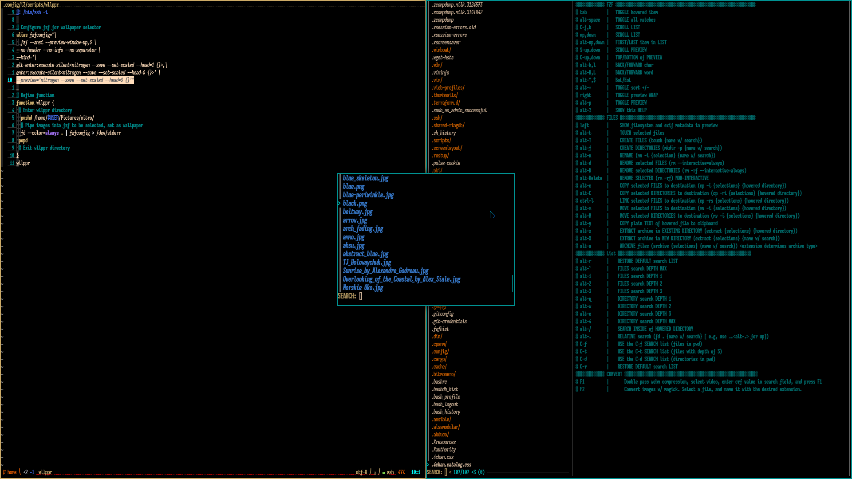Open the .scripts/ directory entry
The height and width of the screenshot is (479, 852).
(442, 141)
